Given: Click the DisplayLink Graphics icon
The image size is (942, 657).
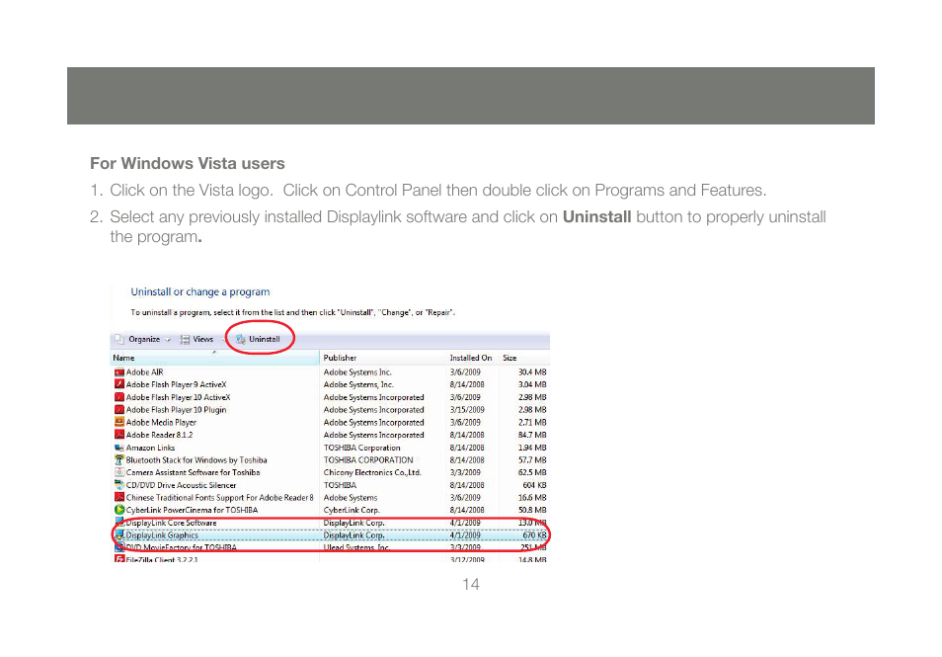Looking at the screenshot, I should coord(118,534).
